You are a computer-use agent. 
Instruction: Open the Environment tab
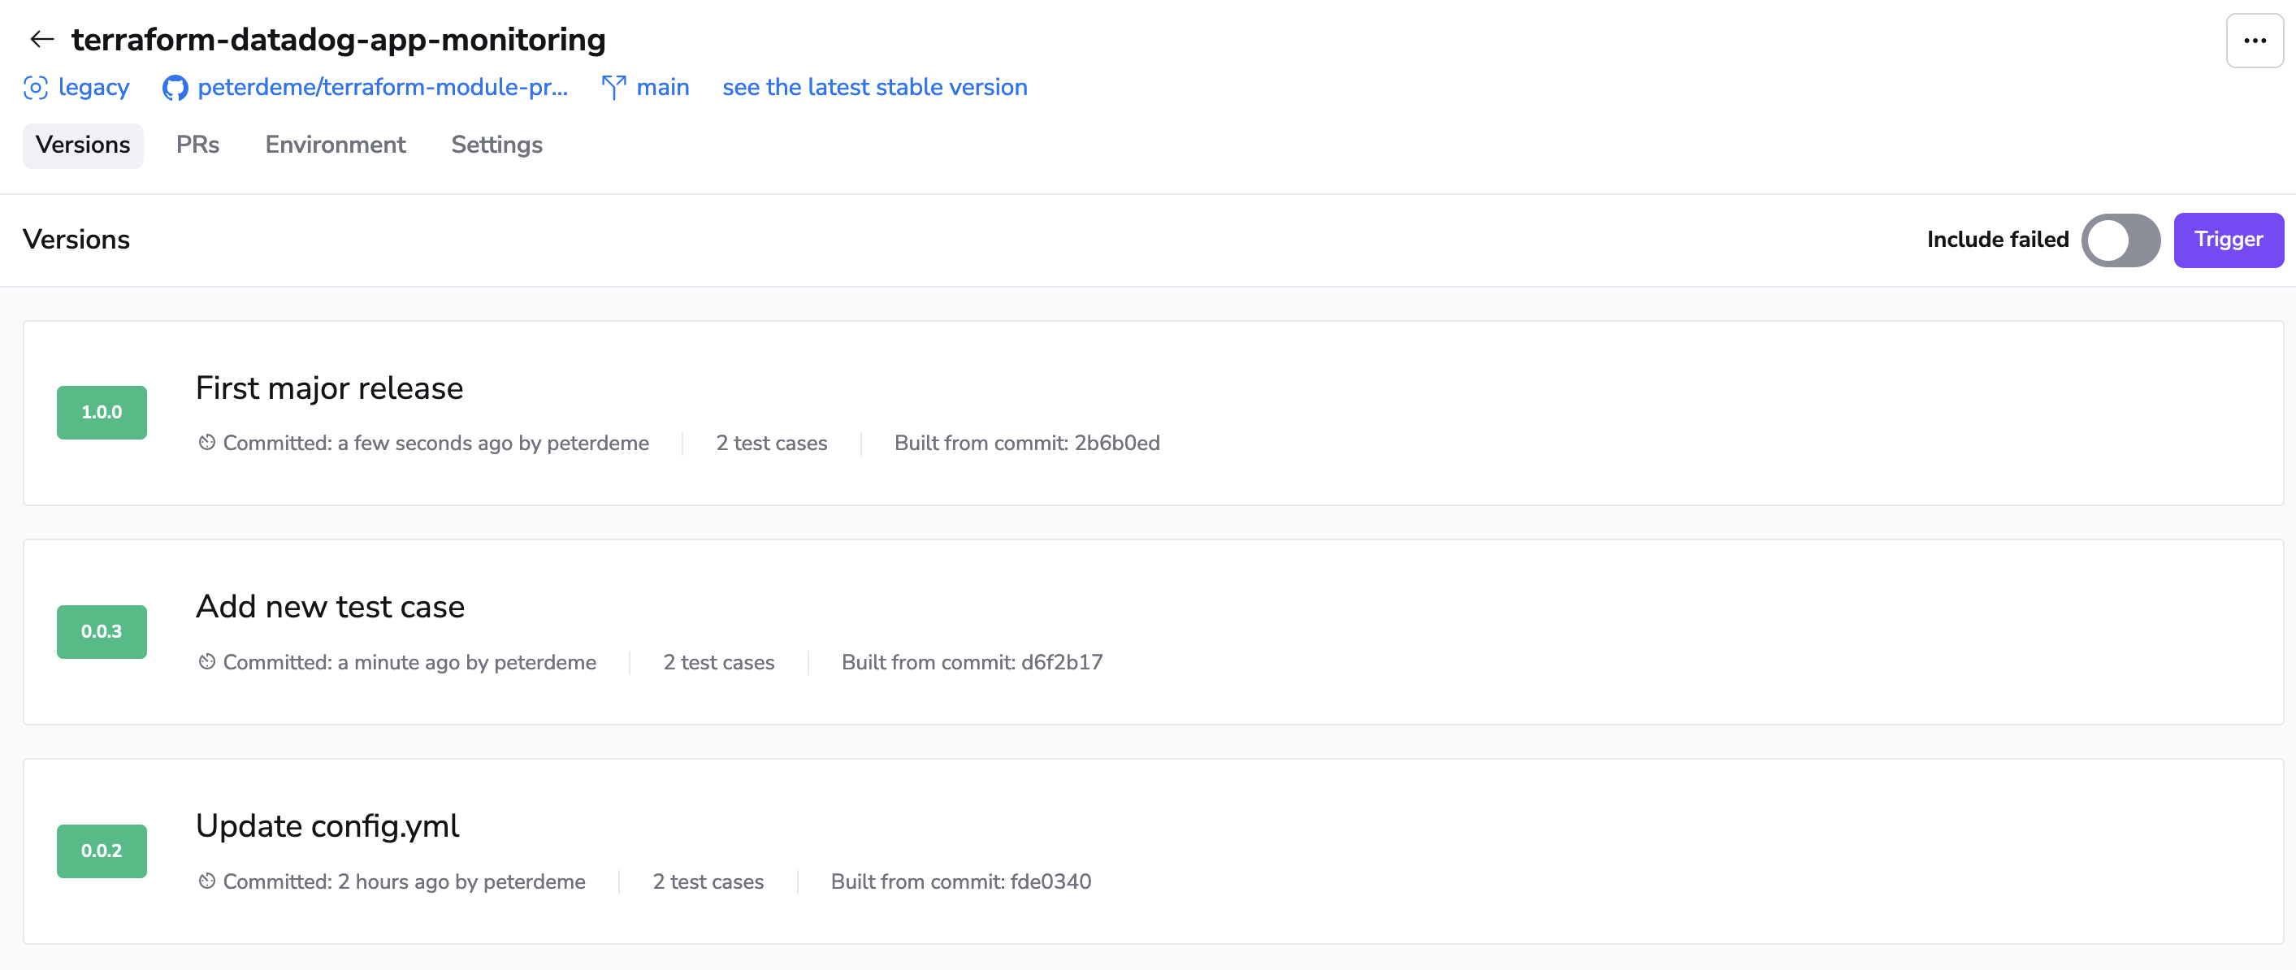[334, 145]
